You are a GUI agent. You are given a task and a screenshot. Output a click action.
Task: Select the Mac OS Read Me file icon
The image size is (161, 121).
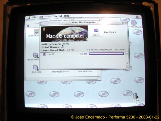[x=35, y=55]
